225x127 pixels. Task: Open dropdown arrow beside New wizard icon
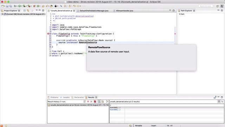pos(5,6)
